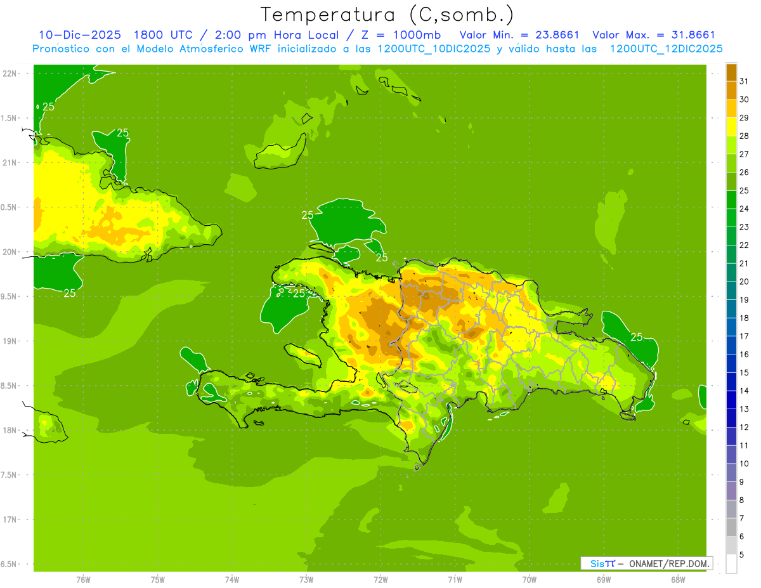This screenshot has height=588, width=761.
Task: Click legend swatch between 6 and 7
Action: pos(731,528)
